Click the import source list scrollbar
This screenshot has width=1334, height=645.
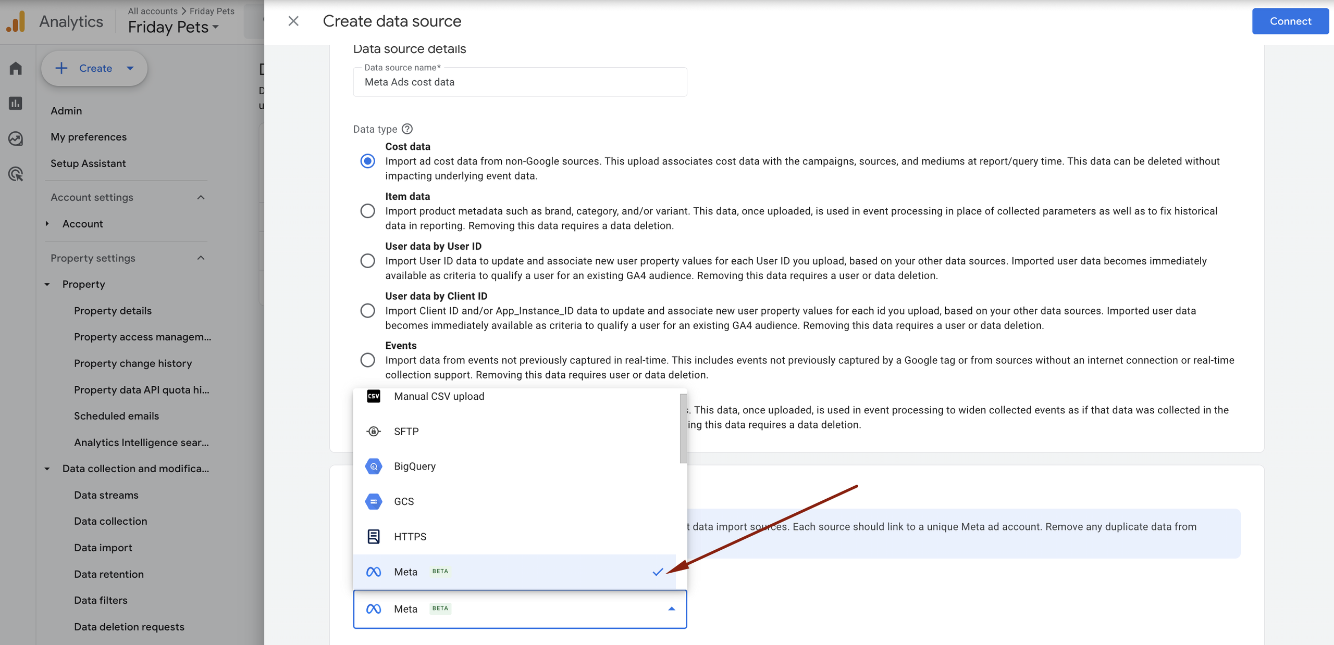pos(683,428)
